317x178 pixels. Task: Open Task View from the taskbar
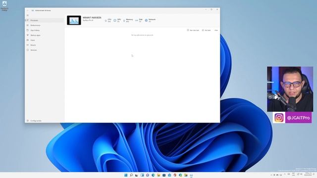pyautogui.click(x=137, y=175)
